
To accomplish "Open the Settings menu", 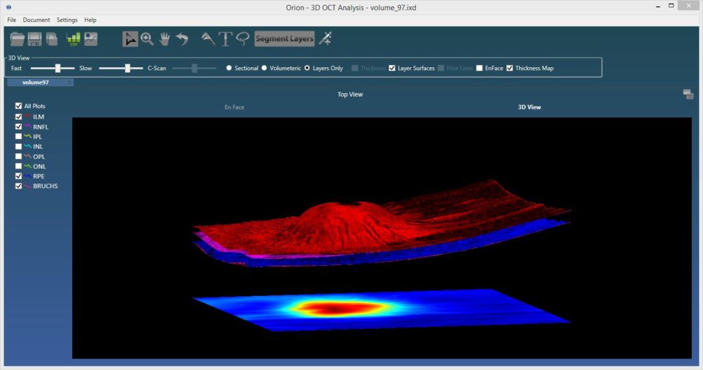I will (x=67, y=20).
